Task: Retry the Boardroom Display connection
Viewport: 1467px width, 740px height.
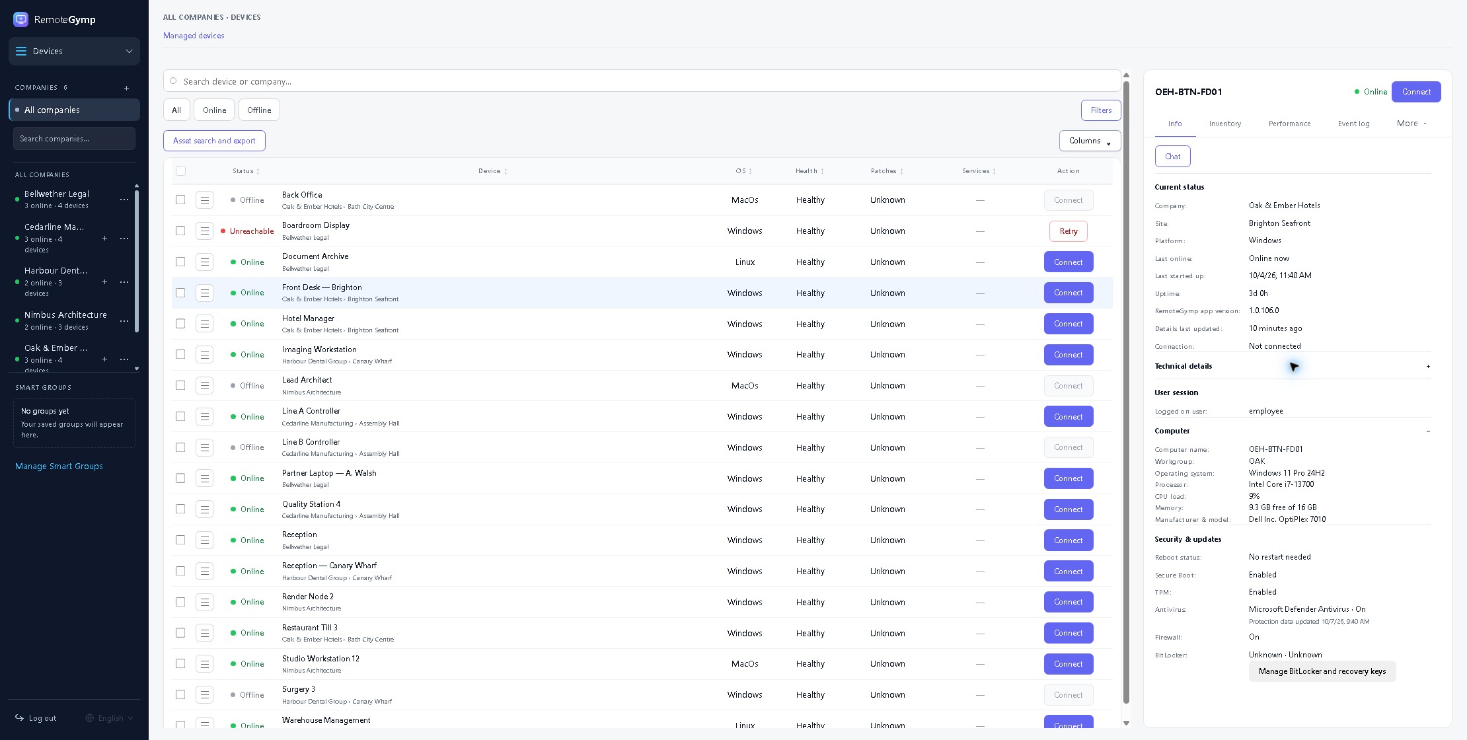Action: click(1068, 231)
